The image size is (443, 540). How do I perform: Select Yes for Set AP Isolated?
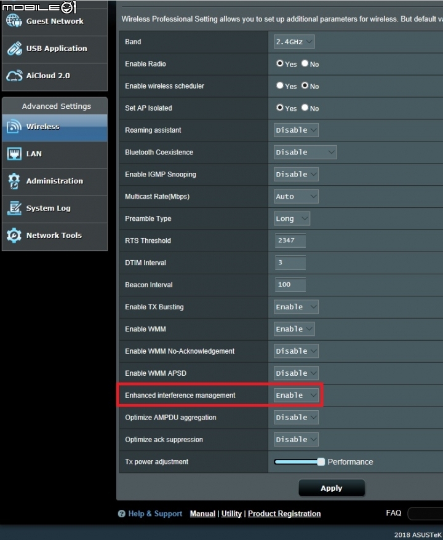pyautogui.click(x=280, y=108)
